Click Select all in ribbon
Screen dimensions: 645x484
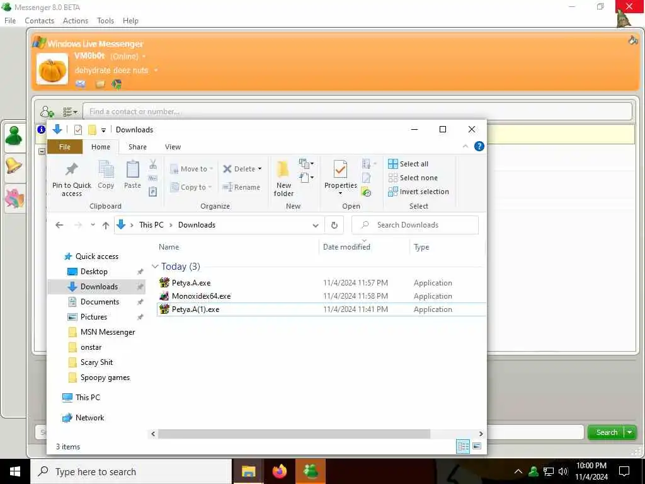point(408,164)
